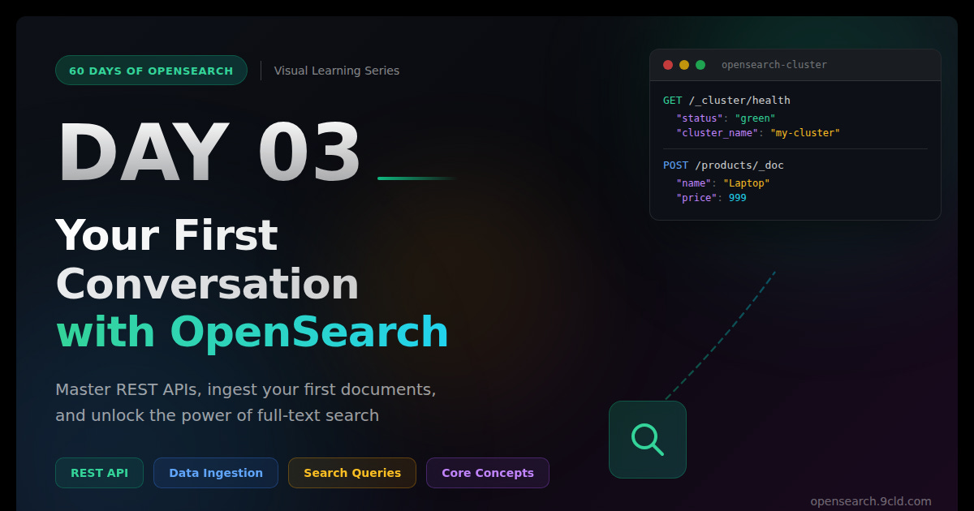Click the Your First heading line
Viewport: 974px width, 511px height.
pyautogui.click(x=166, y=236)
